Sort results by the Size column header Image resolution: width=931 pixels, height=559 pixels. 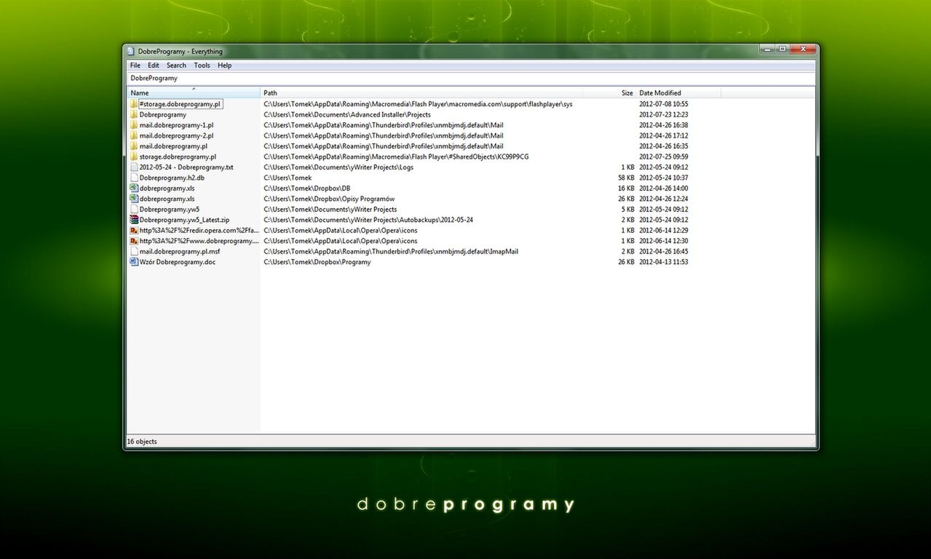point(609,92)
